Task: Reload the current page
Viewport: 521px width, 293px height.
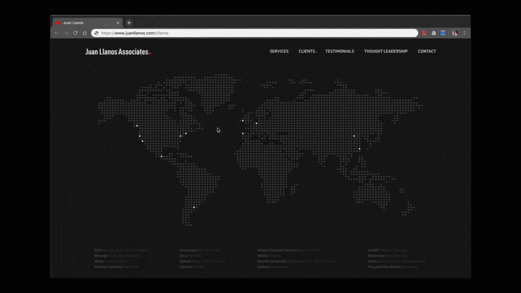Action: tap(75, 33)
